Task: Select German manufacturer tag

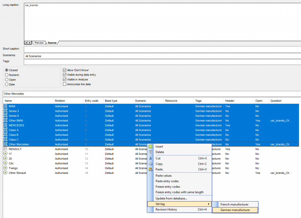Action: 235,210
